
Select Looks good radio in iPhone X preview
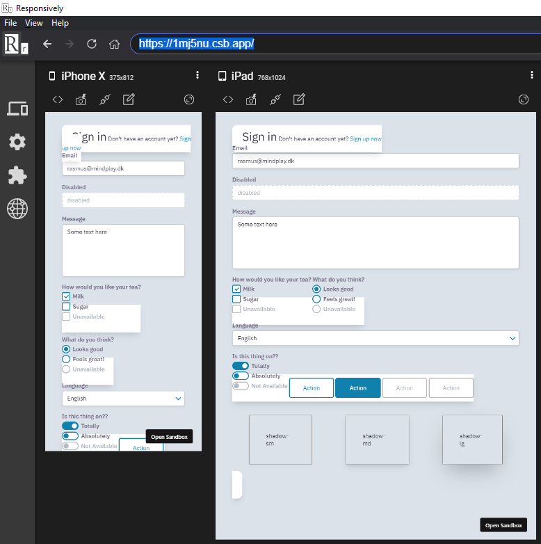(x=66, y=349)
